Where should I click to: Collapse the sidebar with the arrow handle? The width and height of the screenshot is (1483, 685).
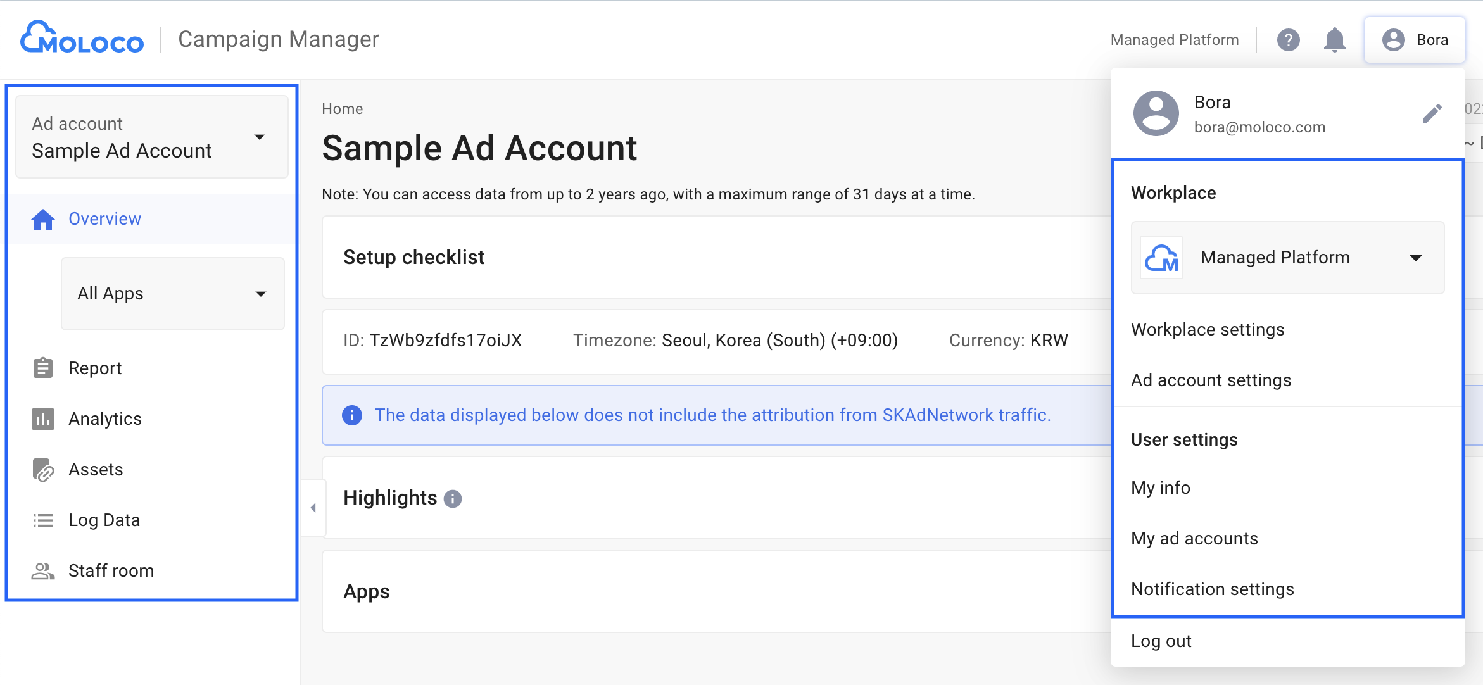point(313,508)
